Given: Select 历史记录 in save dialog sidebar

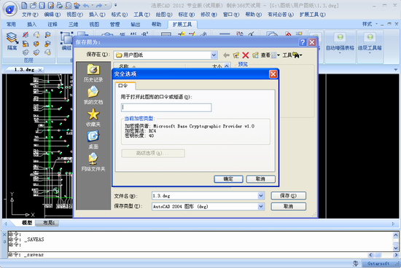Looking at the screenshot, I should [93, 74].
